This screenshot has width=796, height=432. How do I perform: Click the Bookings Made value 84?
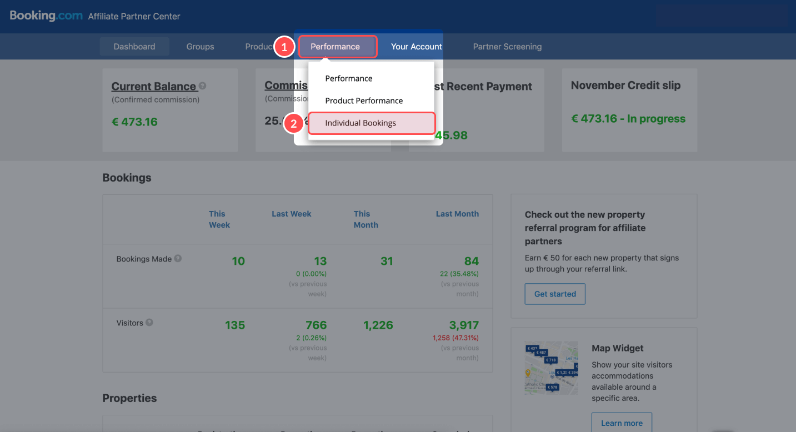472,261
